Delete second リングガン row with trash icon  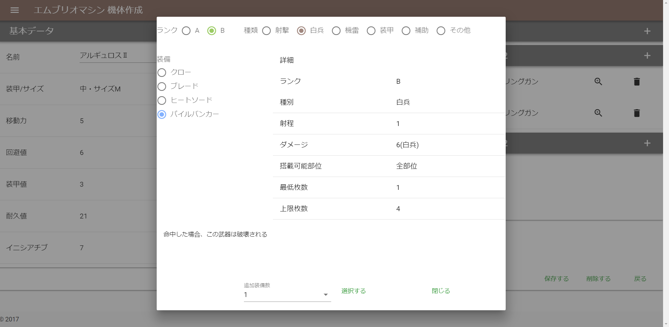[x=637, y=113]
